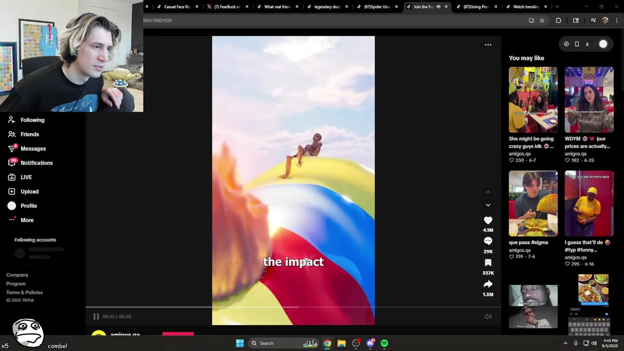Switch to 'What real frien...' browser tab
This screenshot has width=624, height=351.
click(277, 7)
